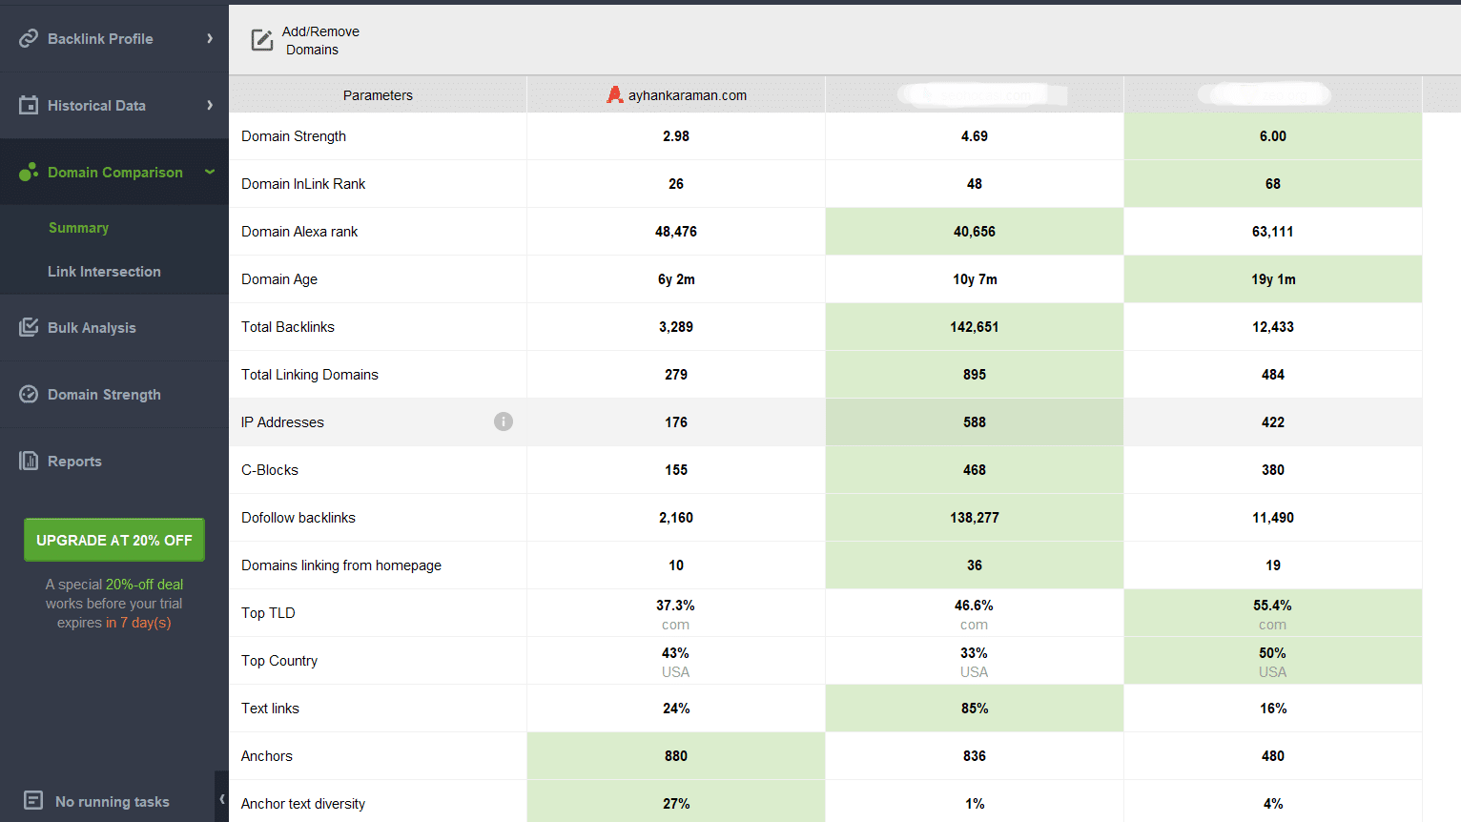Select the Anchors row label
Screen dimensions: 1461x822
pyautogui.click(x=267, y=756)
